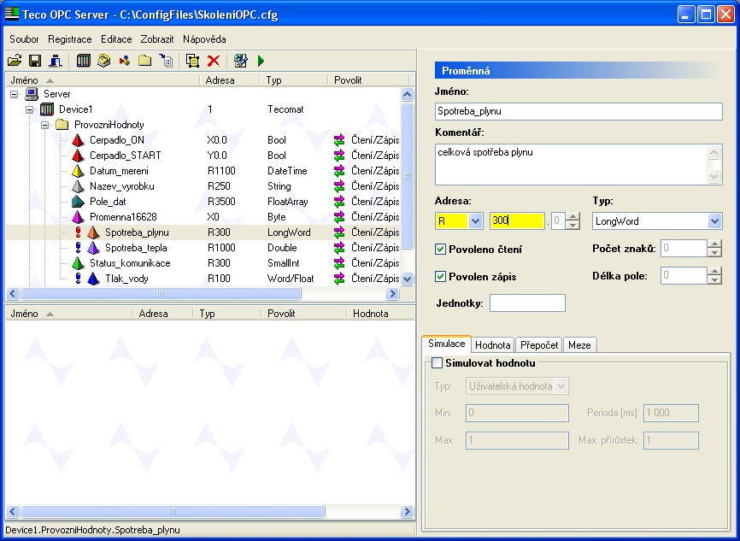The image size is (740, 541).
Task: Select the Simulace tab
Action: (x=446, y=344)
